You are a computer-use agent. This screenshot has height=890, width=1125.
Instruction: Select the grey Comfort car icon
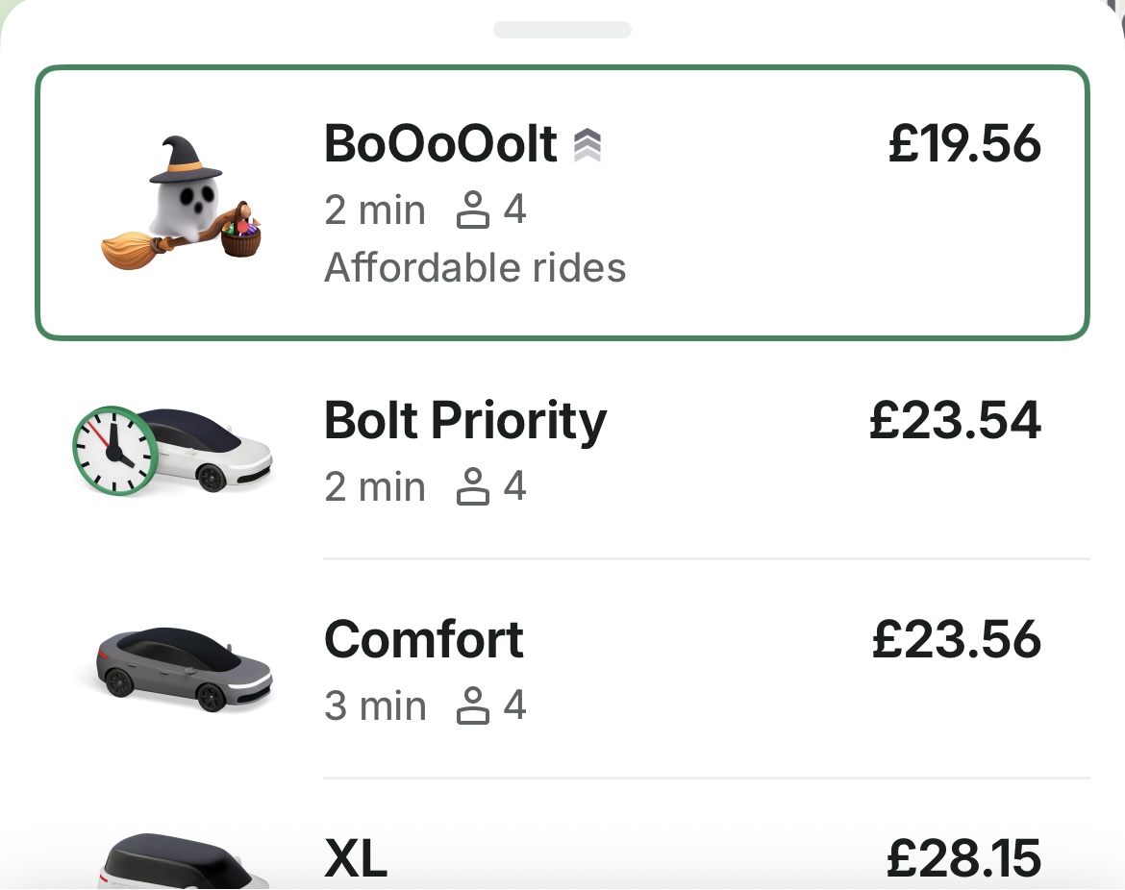(185, 668)
